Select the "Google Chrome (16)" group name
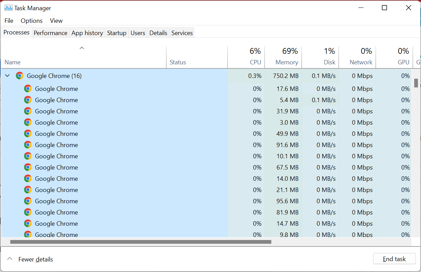This screenshot has height=272, width=421. click(54, 76)
